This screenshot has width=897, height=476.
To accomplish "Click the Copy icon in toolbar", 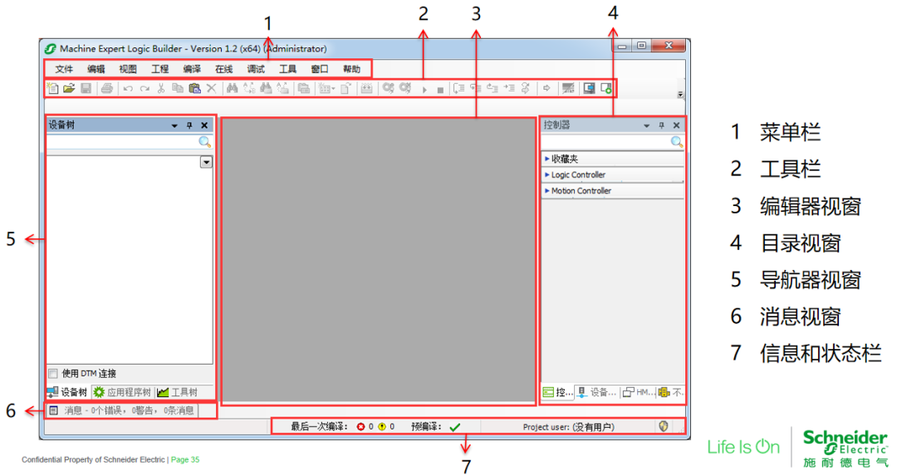I will (x=178, y=88).
